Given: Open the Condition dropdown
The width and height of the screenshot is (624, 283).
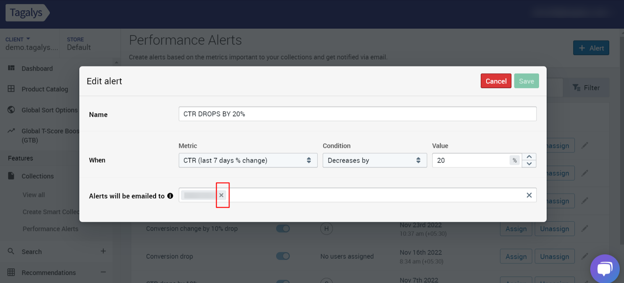Looking at the screenshot, I should pos(374,160).
